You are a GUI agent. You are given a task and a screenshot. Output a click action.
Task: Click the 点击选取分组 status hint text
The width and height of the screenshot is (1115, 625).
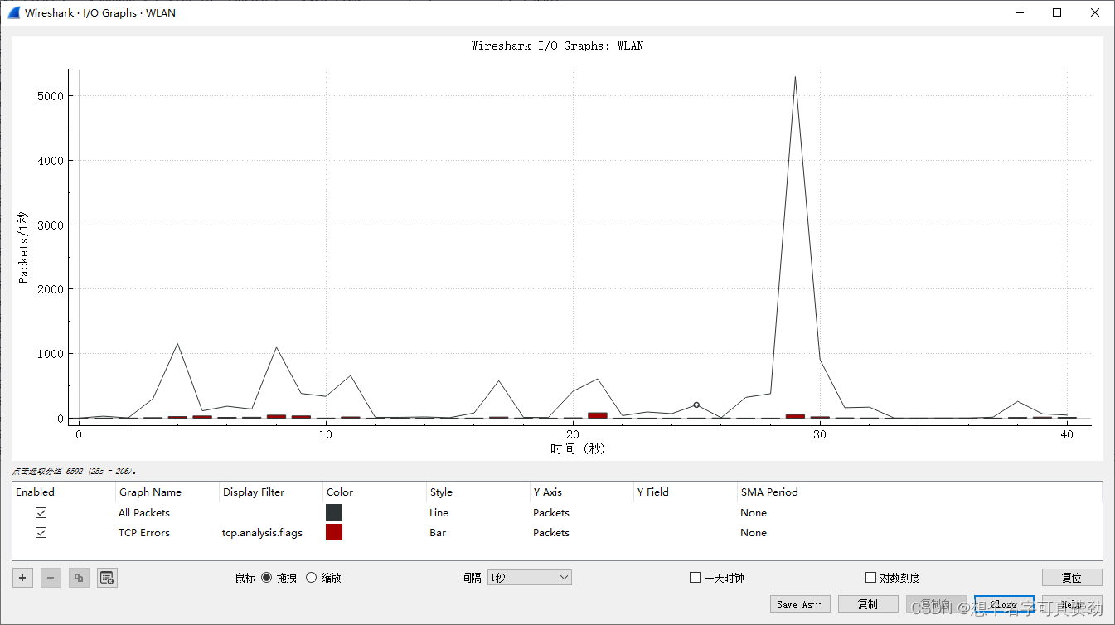click(x=74, y=471)
